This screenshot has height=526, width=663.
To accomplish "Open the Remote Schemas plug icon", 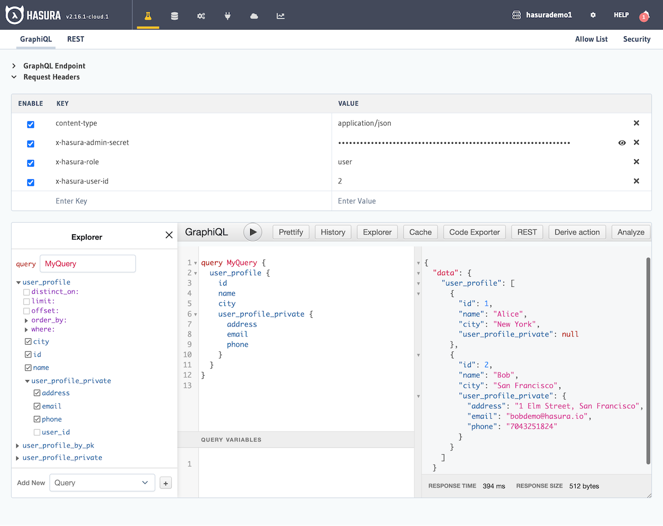I will coord(228,16).
